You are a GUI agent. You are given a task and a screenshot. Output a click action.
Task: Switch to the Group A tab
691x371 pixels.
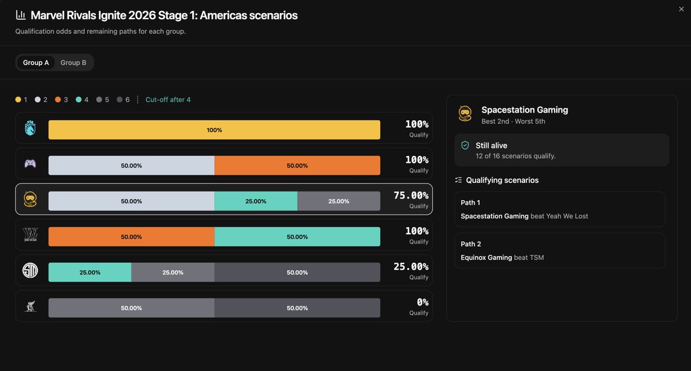pos(36,62)
